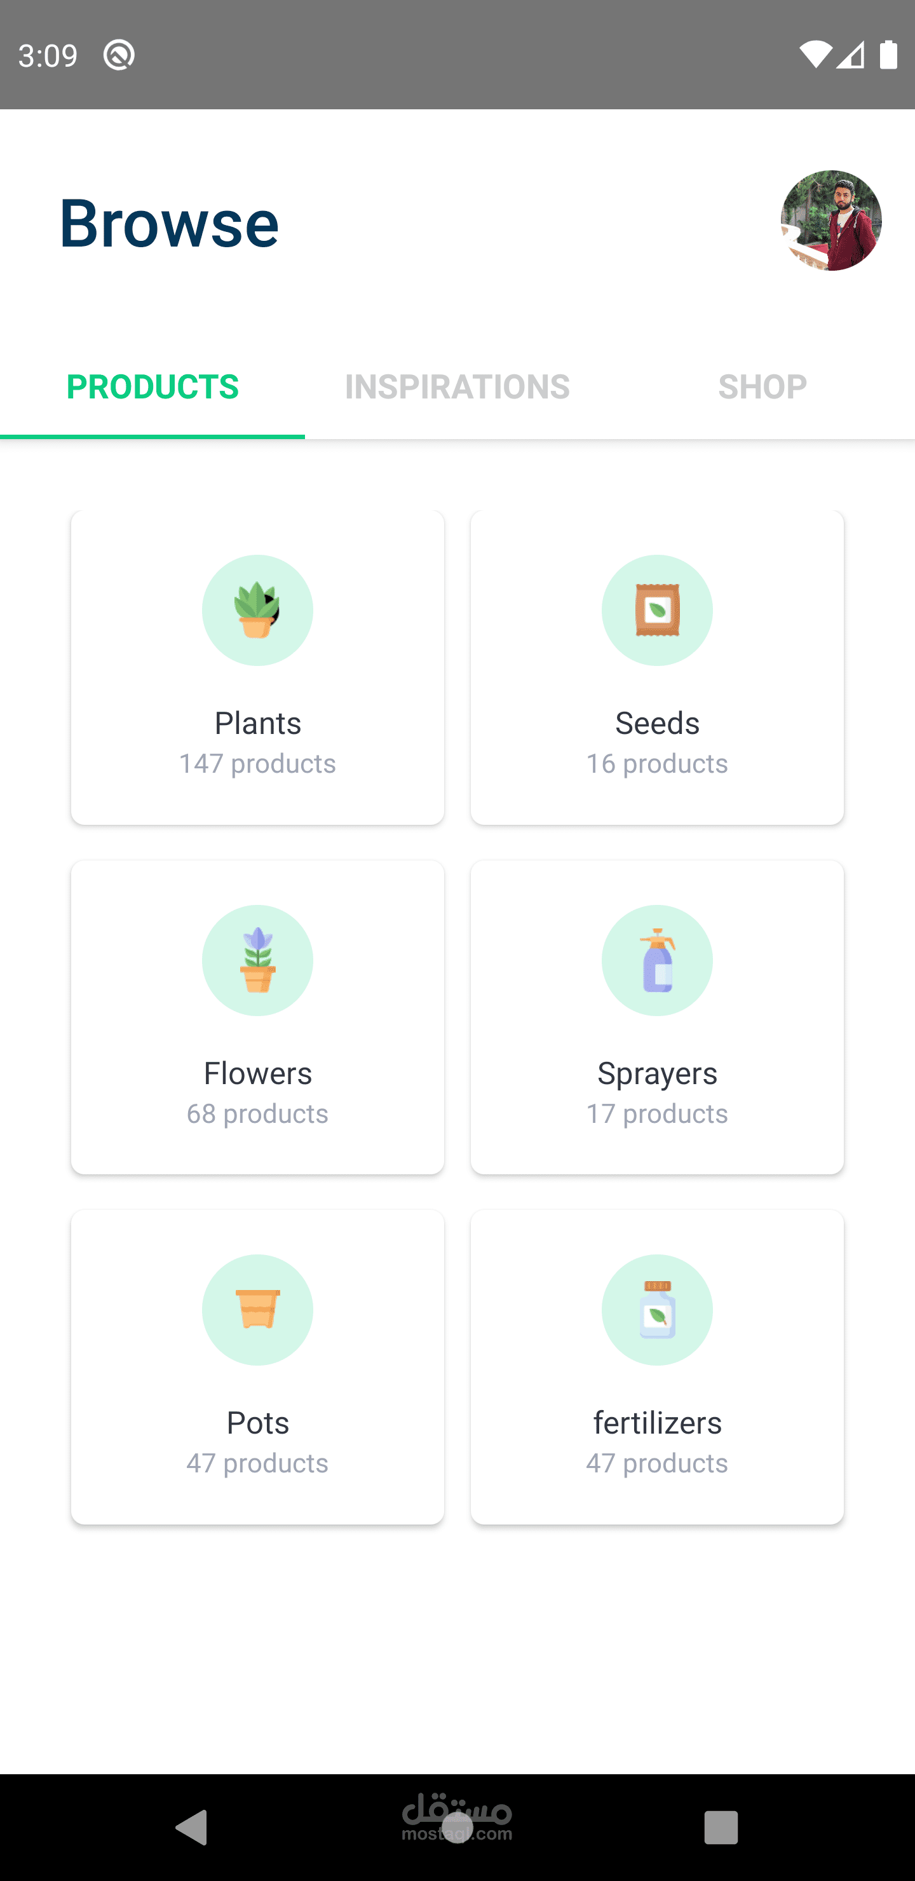Image resolution: width=915 pixels, height=1881 pixels.
Task: Tap the Wi-Fi status bar icon
Action: 814,55
